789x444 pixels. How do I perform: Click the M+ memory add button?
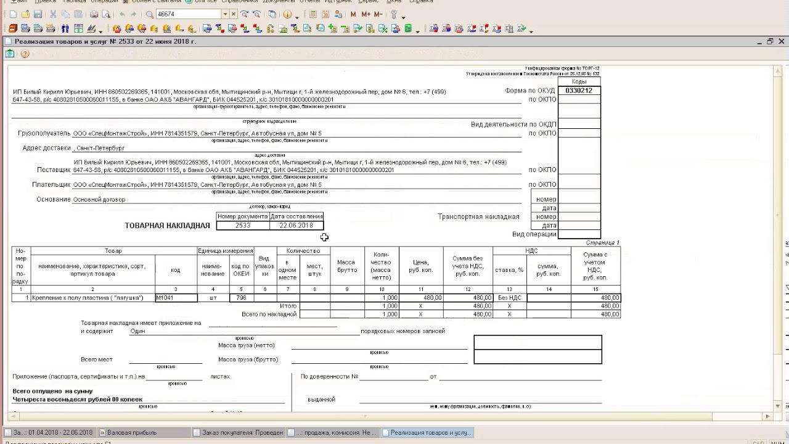point(366,14)
